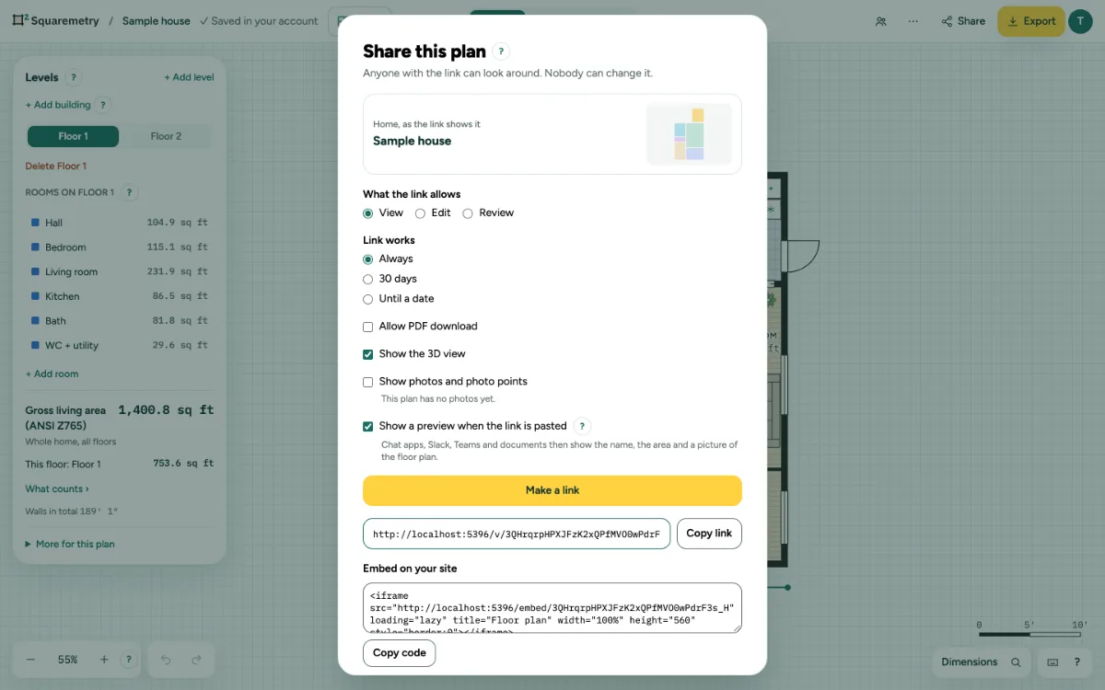Viewport: 1105px width, 690px height.
Task: Click the Saved in your account status
Action: pyautogui.click(x=259, y=21)
